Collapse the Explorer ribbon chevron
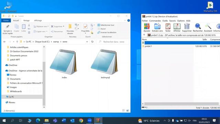 tap(125, 21)
